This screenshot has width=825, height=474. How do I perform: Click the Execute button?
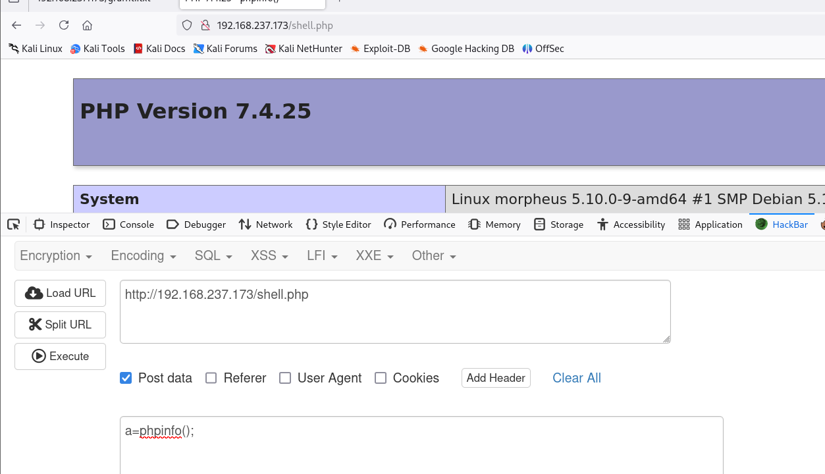coord(60,356)
